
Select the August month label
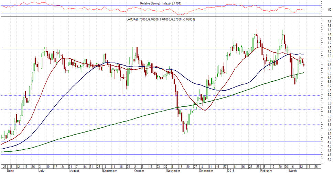pos(75,171)
